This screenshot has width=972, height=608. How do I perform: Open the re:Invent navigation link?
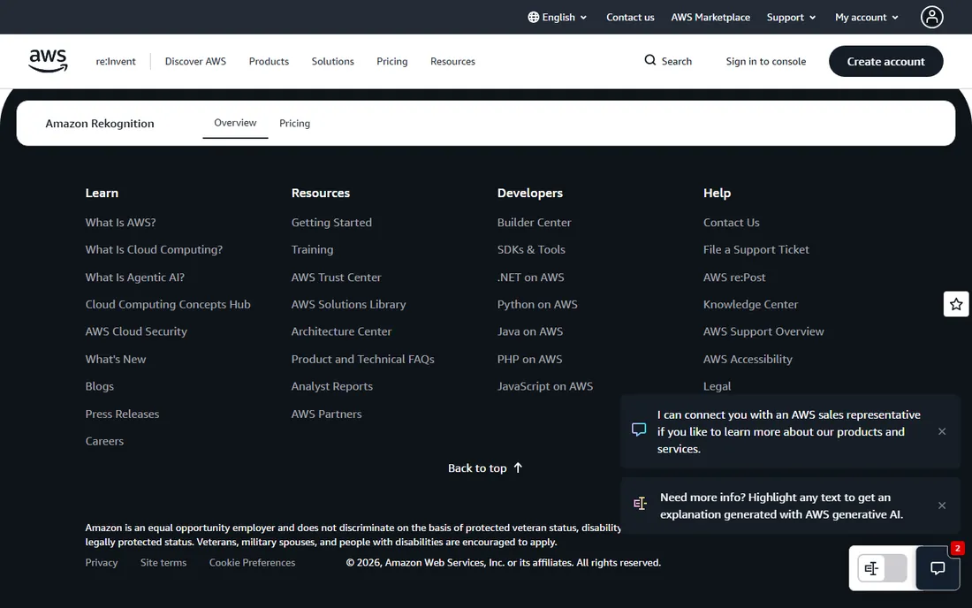115,61
